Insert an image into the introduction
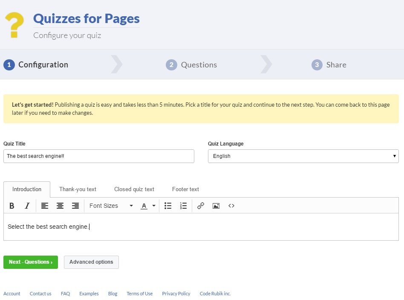404x300 pixels. coord(216,206)
